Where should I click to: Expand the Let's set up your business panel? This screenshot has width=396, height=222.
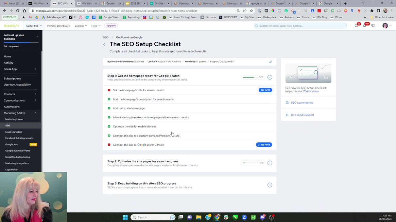(x=37, y=37)
